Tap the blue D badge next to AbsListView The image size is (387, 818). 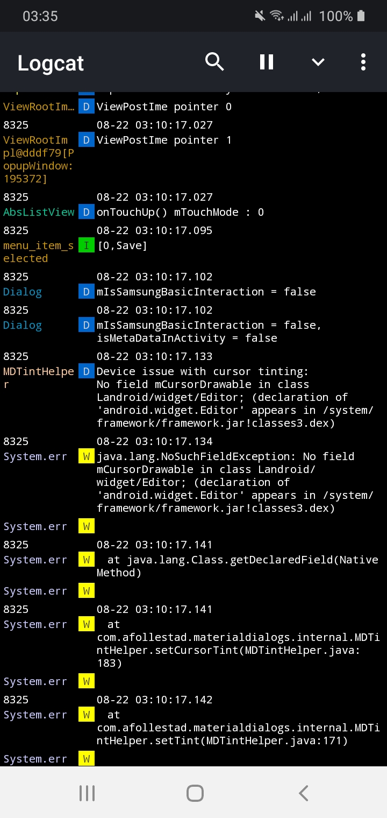tap(87, 212)
